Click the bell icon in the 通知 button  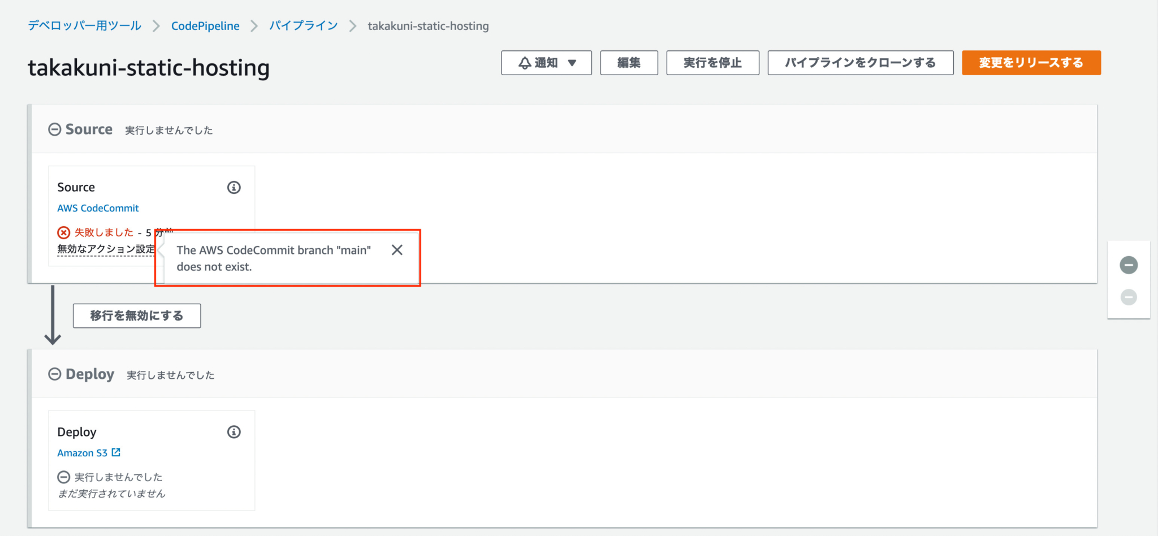point(524,62)
